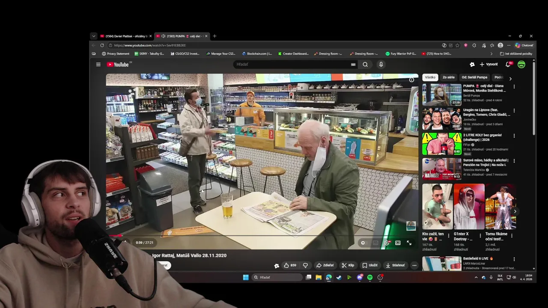Viewport: 548px width, 308px height.
Task: Open options menu for 2 LITRE KOLY video
Action: (514, 136)
